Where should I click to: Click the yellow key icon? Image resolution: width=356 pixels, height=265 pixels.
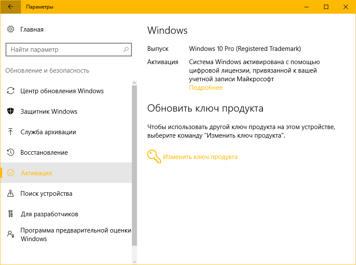pyautogui.click(x=154, y=156)
